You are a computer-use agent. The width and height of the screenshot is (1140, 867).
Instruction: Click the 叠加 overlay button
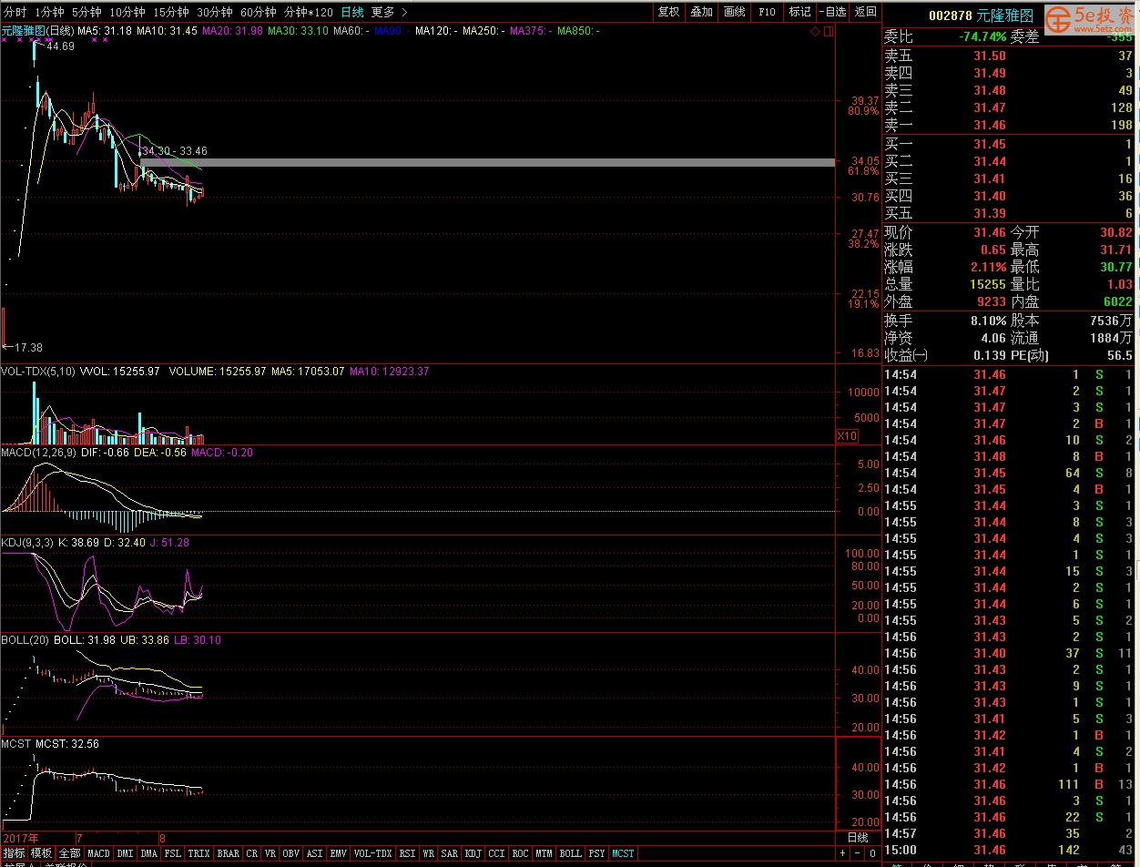701,12
